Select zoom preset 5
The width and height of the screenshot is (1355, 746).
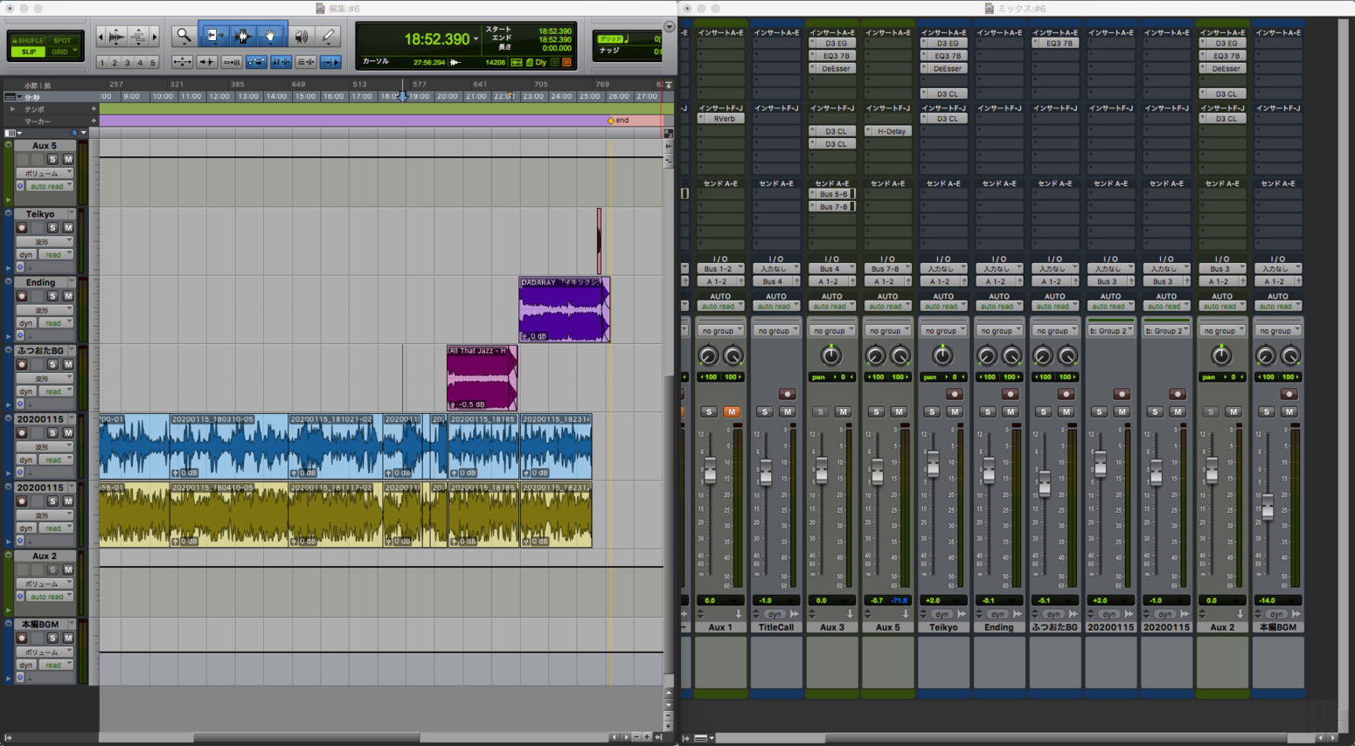coord(153,63)
